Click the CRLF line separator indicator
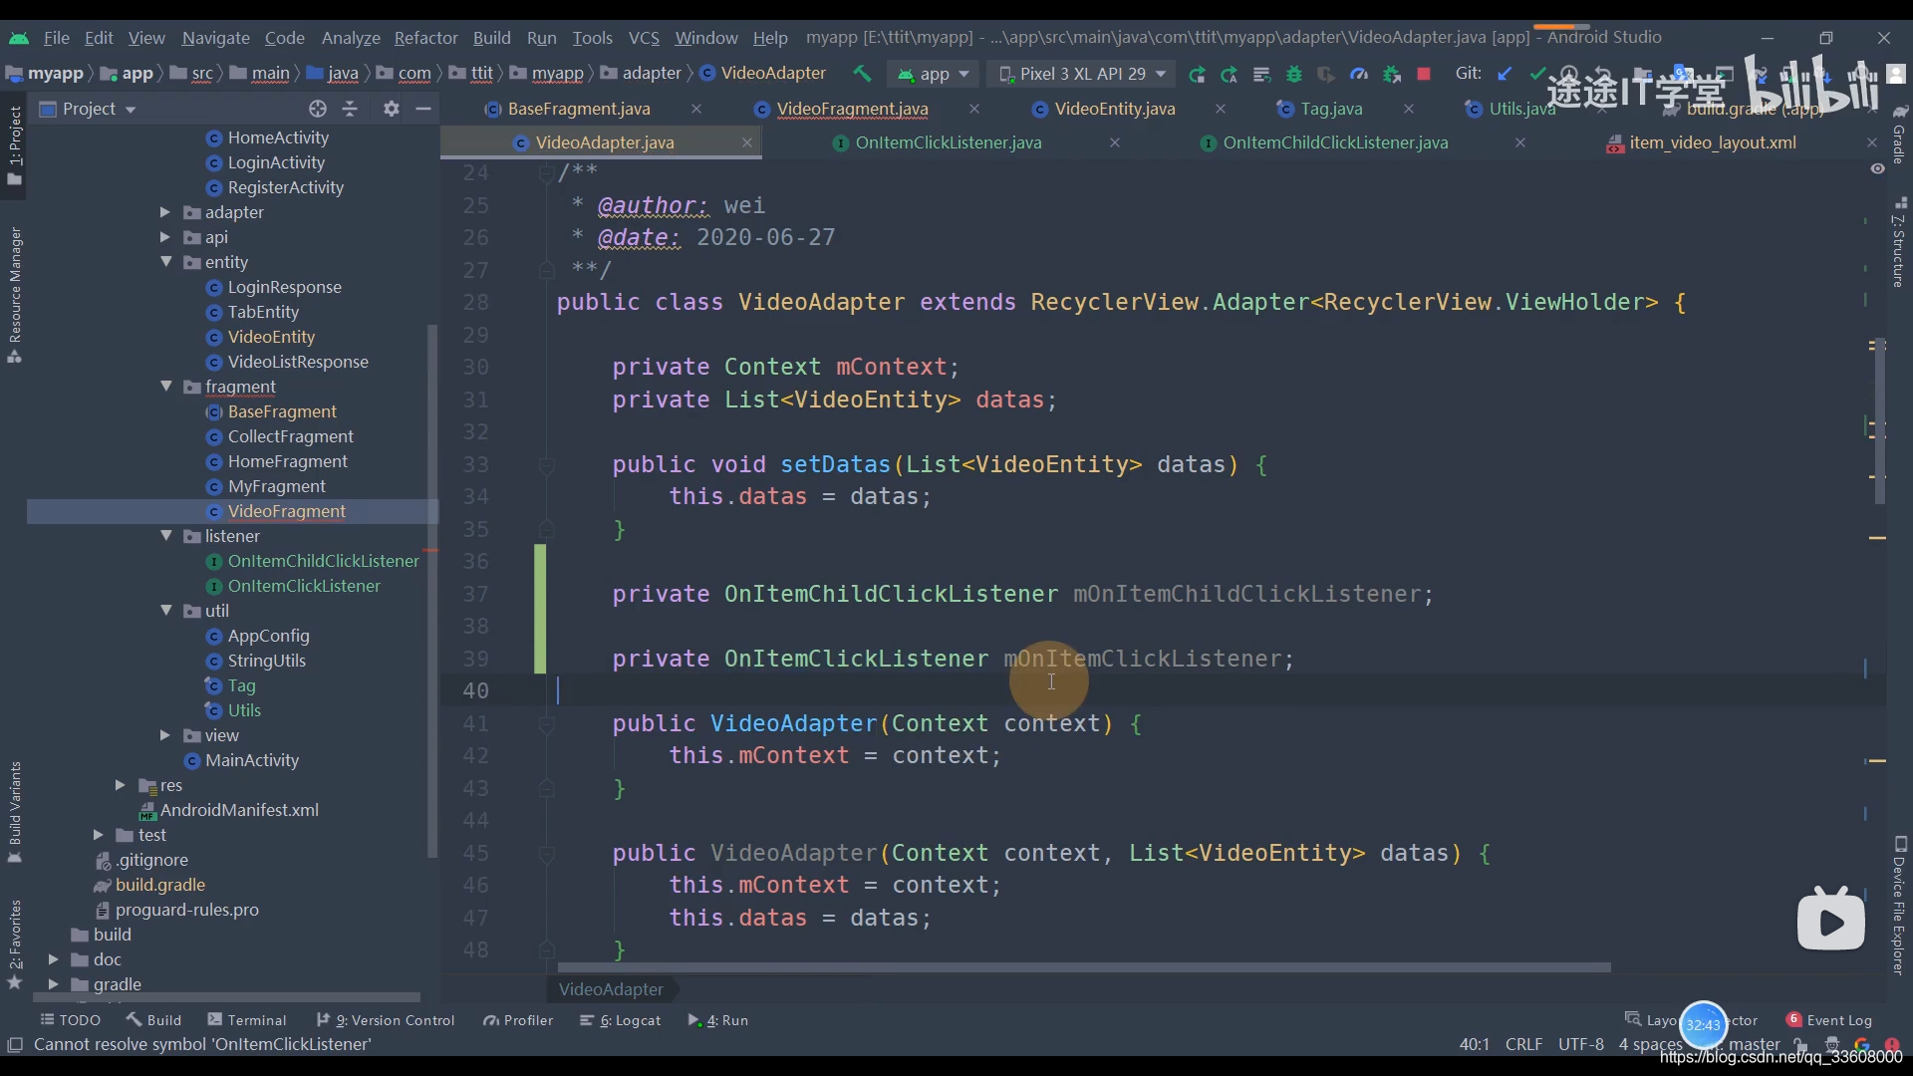 pos(1523,1044)
